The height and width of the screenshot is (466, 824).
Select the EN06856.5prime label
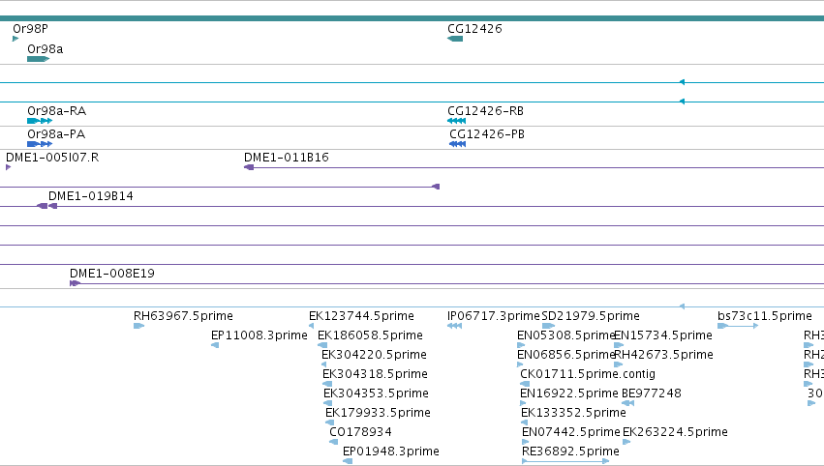pos(566,354)
